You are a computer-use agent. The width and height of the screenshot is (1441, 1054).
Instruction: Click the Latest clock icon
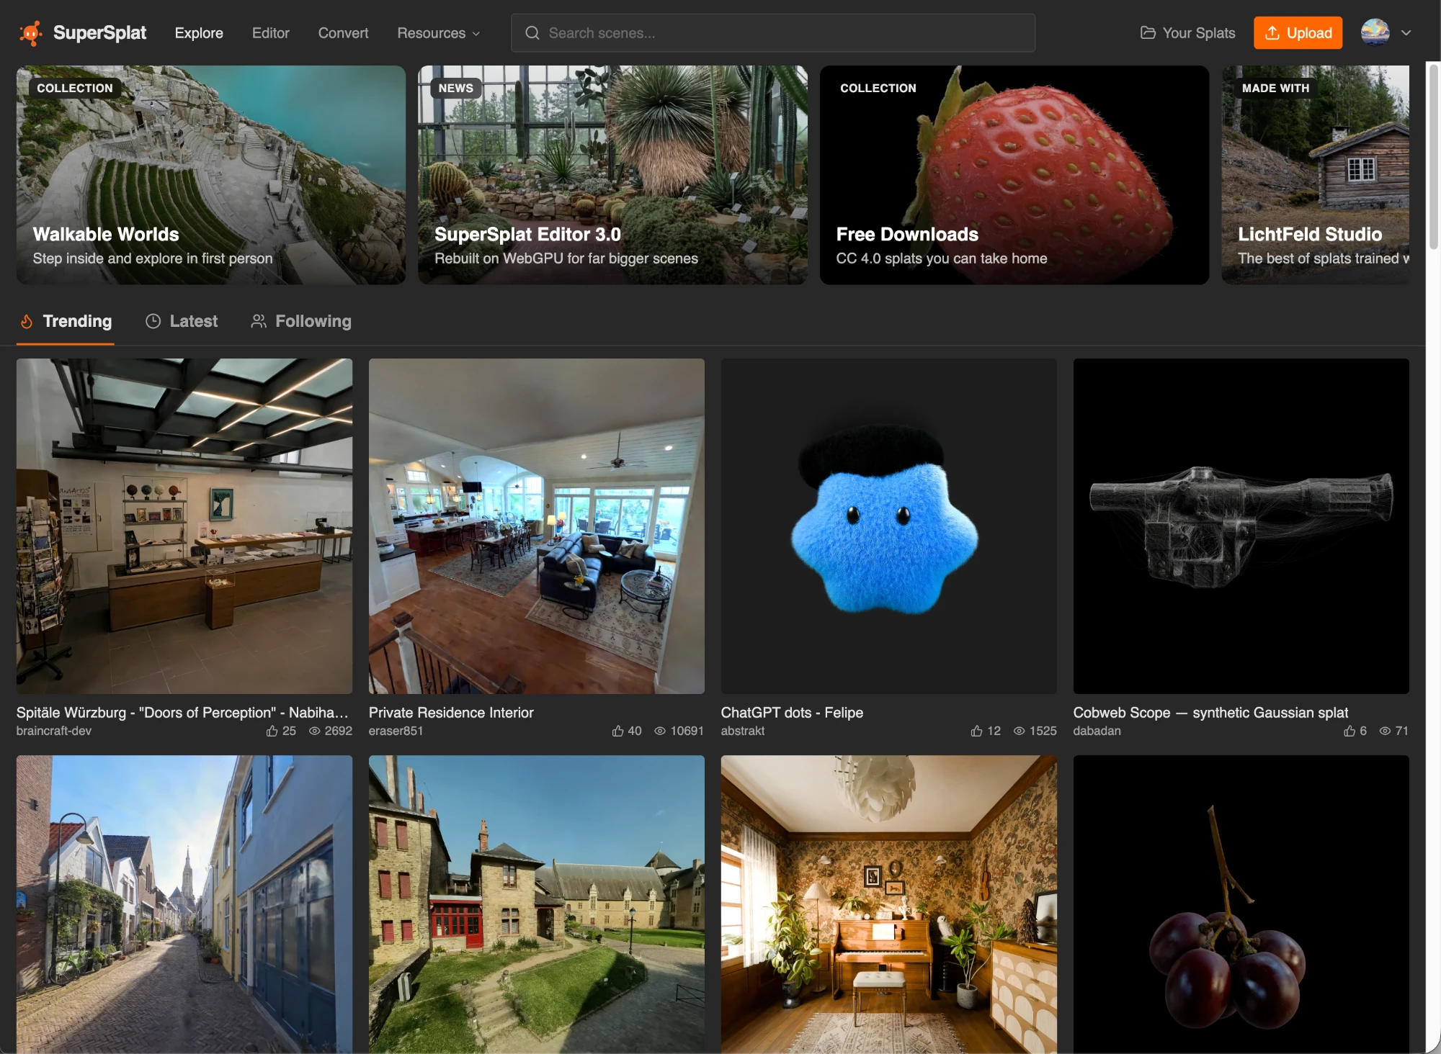tap(153, 322)
